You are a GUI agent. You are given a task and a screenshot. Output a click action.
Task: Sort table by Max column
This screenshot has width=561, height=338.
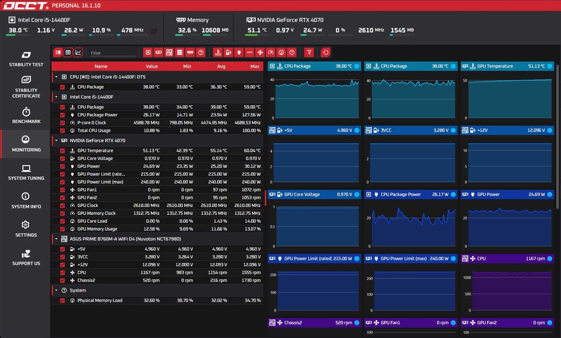[x=255, y=67]
